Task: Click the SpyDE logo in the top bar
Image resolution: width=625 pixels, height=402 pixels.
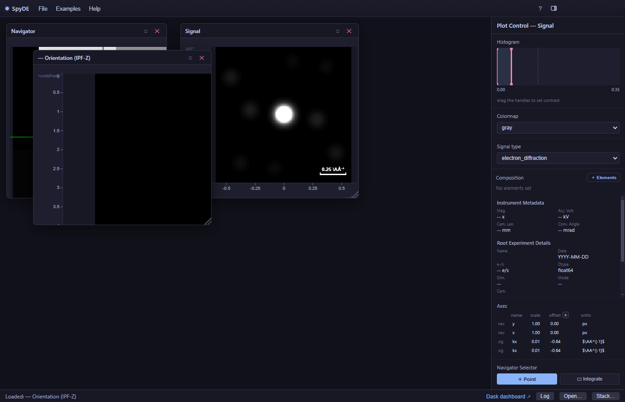Action: (x=17, y=8)
